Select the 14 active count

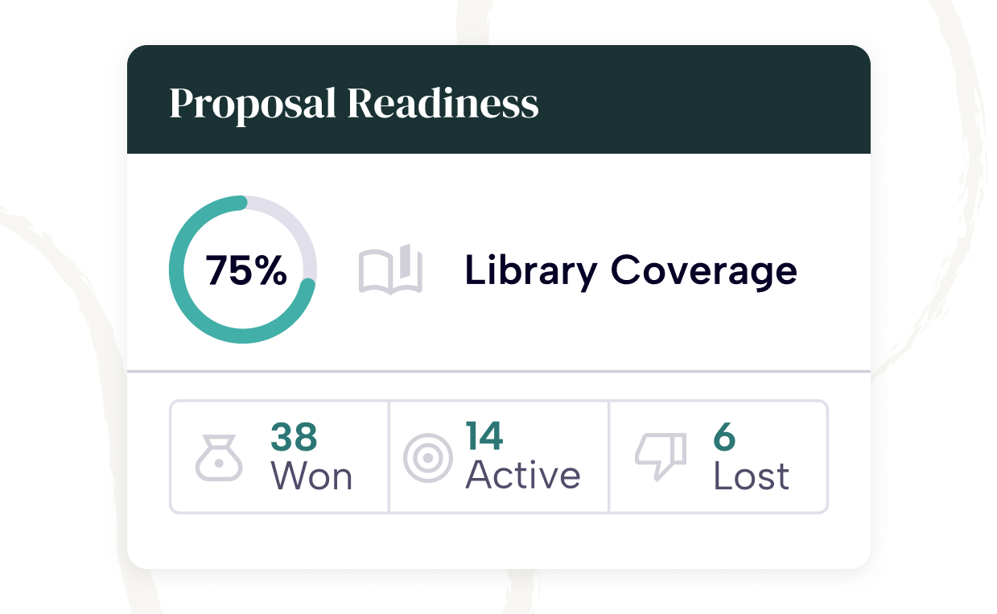tap(484, 436)
